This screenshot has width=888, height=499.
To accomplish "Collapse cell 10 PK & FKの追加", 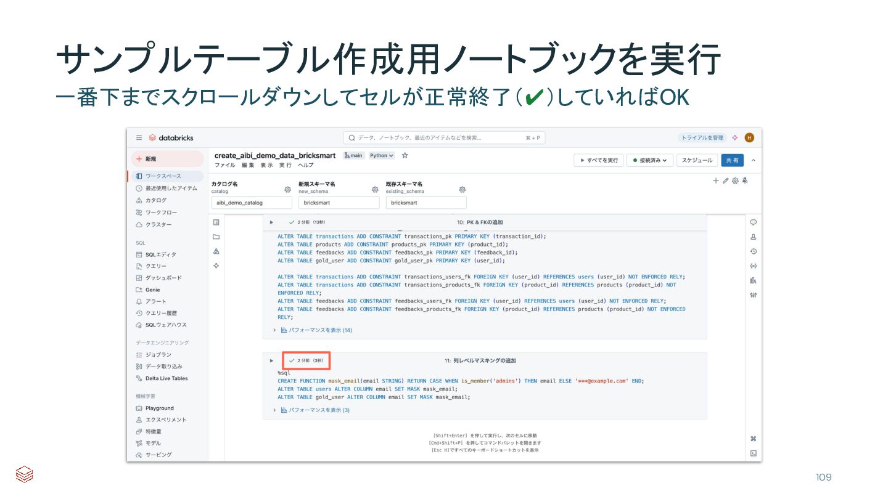I will [271, 222].
